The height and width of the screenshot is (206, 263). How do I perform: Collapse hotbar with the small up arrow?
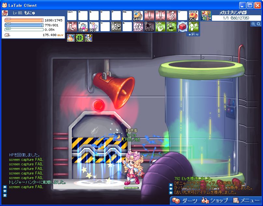point(190,34)
